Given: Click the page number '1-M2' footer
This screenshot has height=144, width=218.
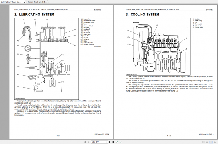Looking at the screenshot, I should [57, 136].
